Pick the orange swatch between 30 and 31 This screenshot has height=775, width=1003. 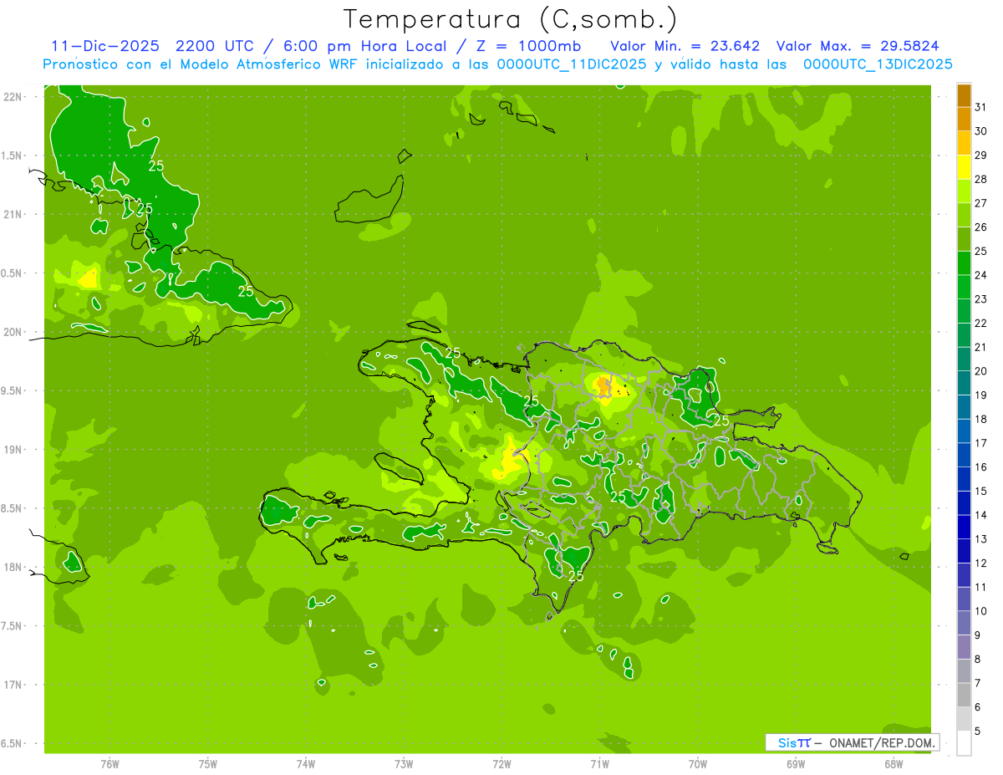click(x=964, y=120)
